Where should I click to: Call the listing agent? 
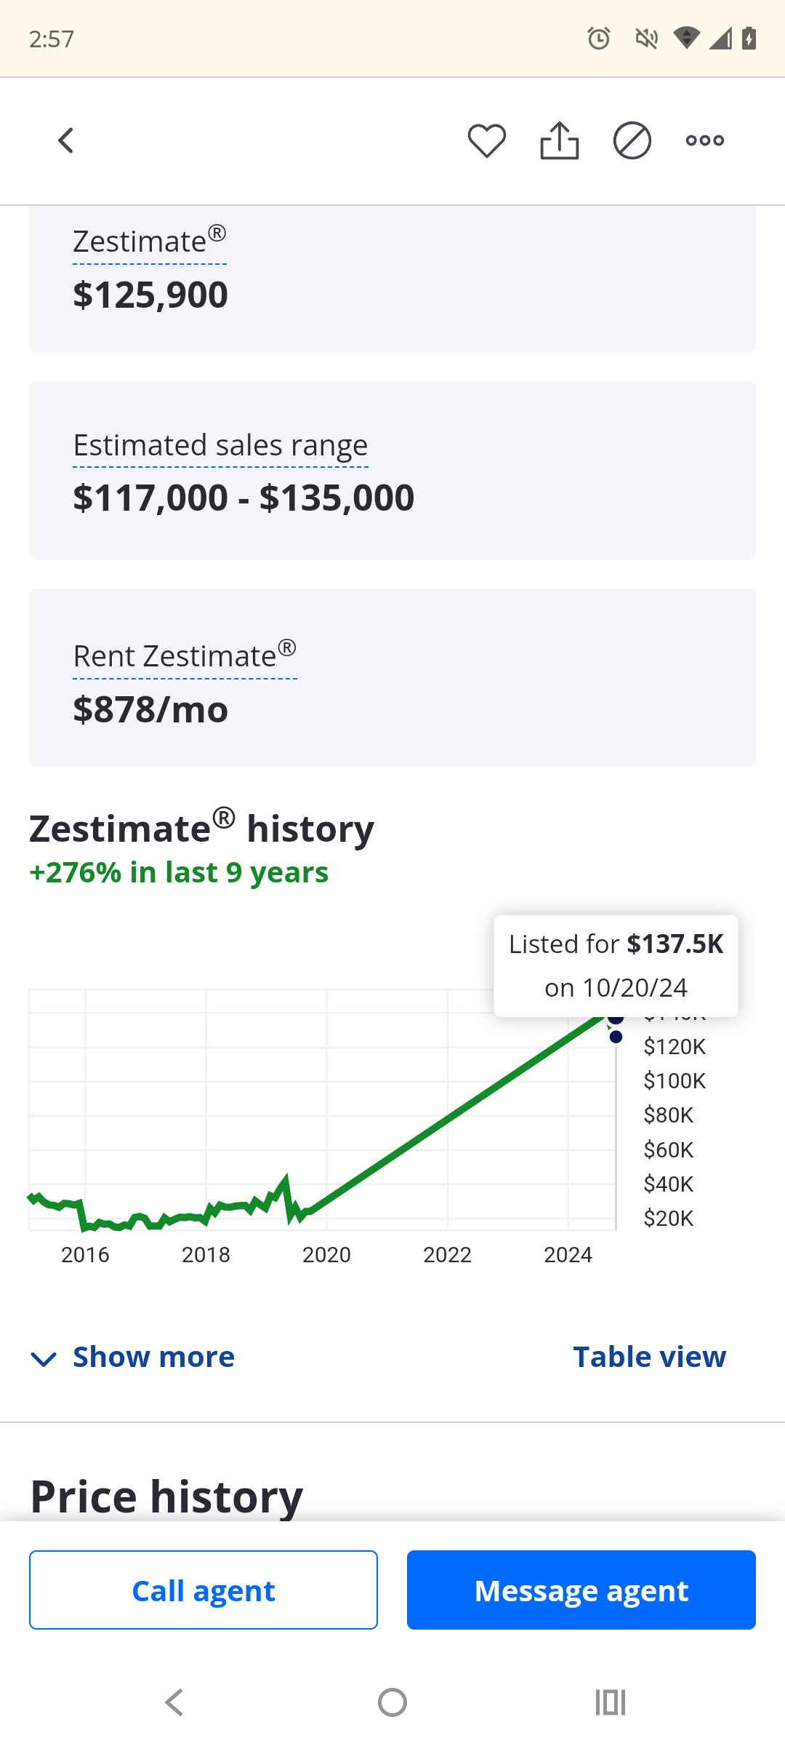(204, 1590)
